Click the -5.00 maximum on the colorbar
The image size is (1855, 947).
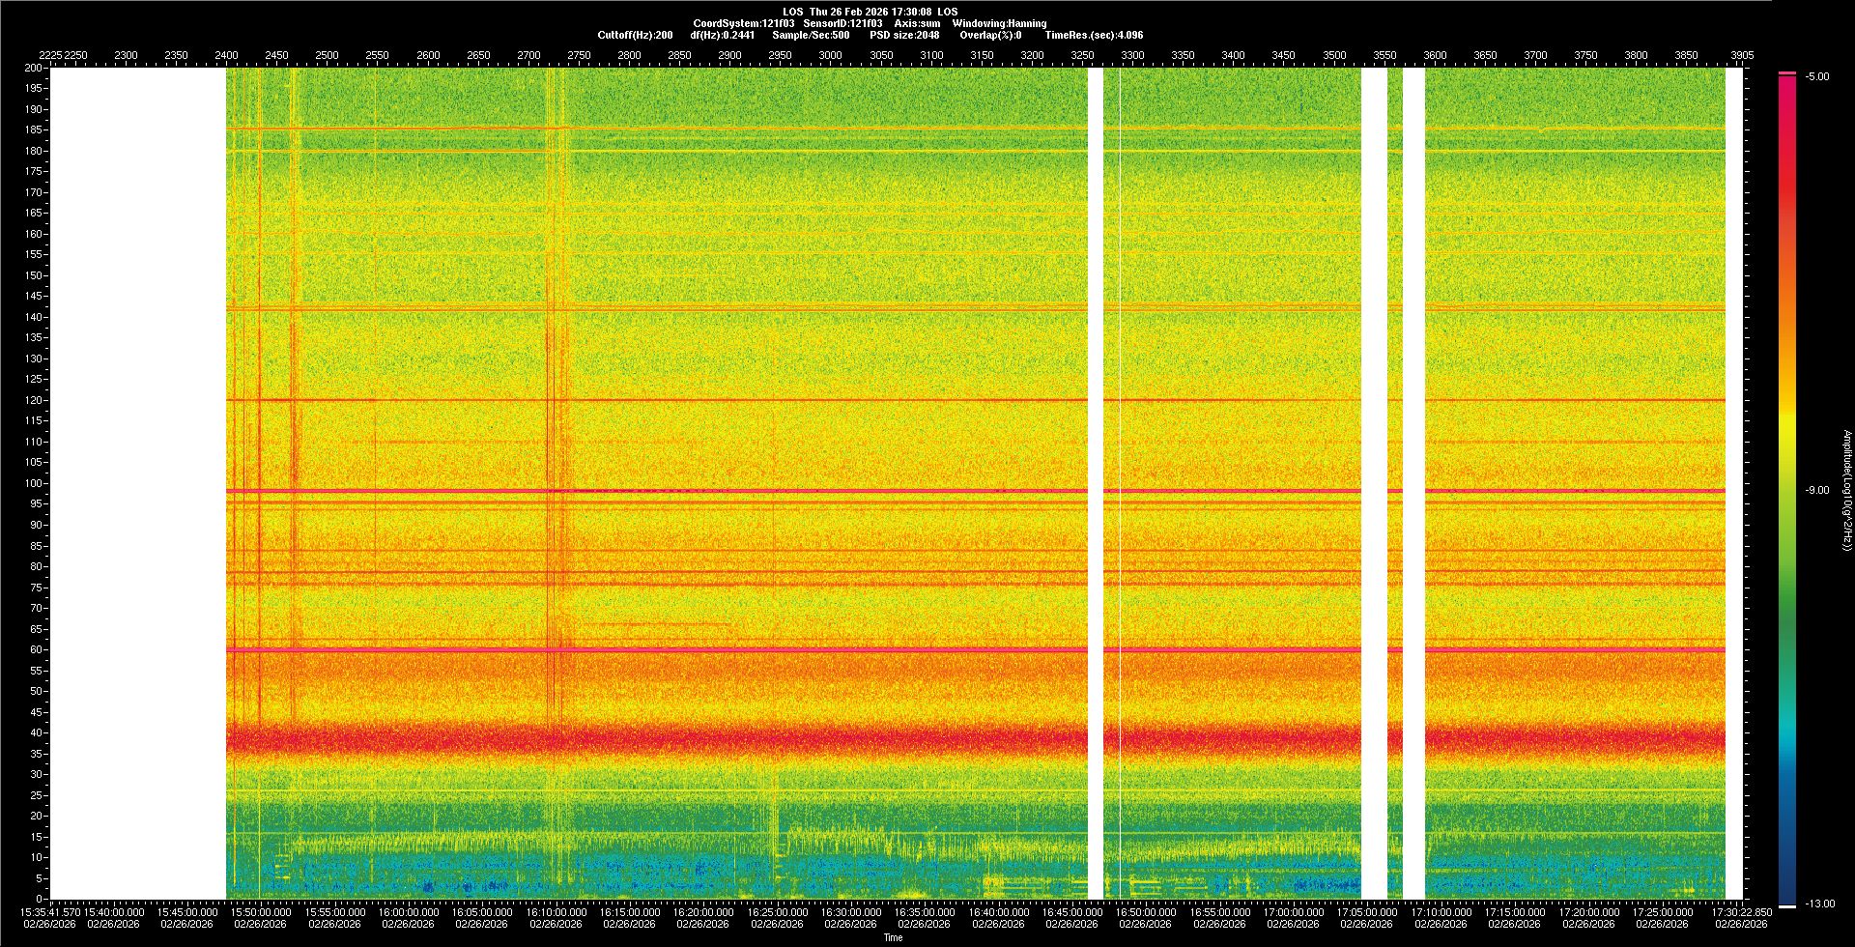coord(1817,76)
